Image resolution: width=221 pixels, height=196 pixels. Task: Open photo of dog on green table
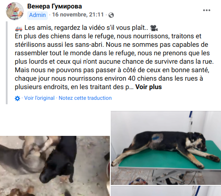(166, 148)
